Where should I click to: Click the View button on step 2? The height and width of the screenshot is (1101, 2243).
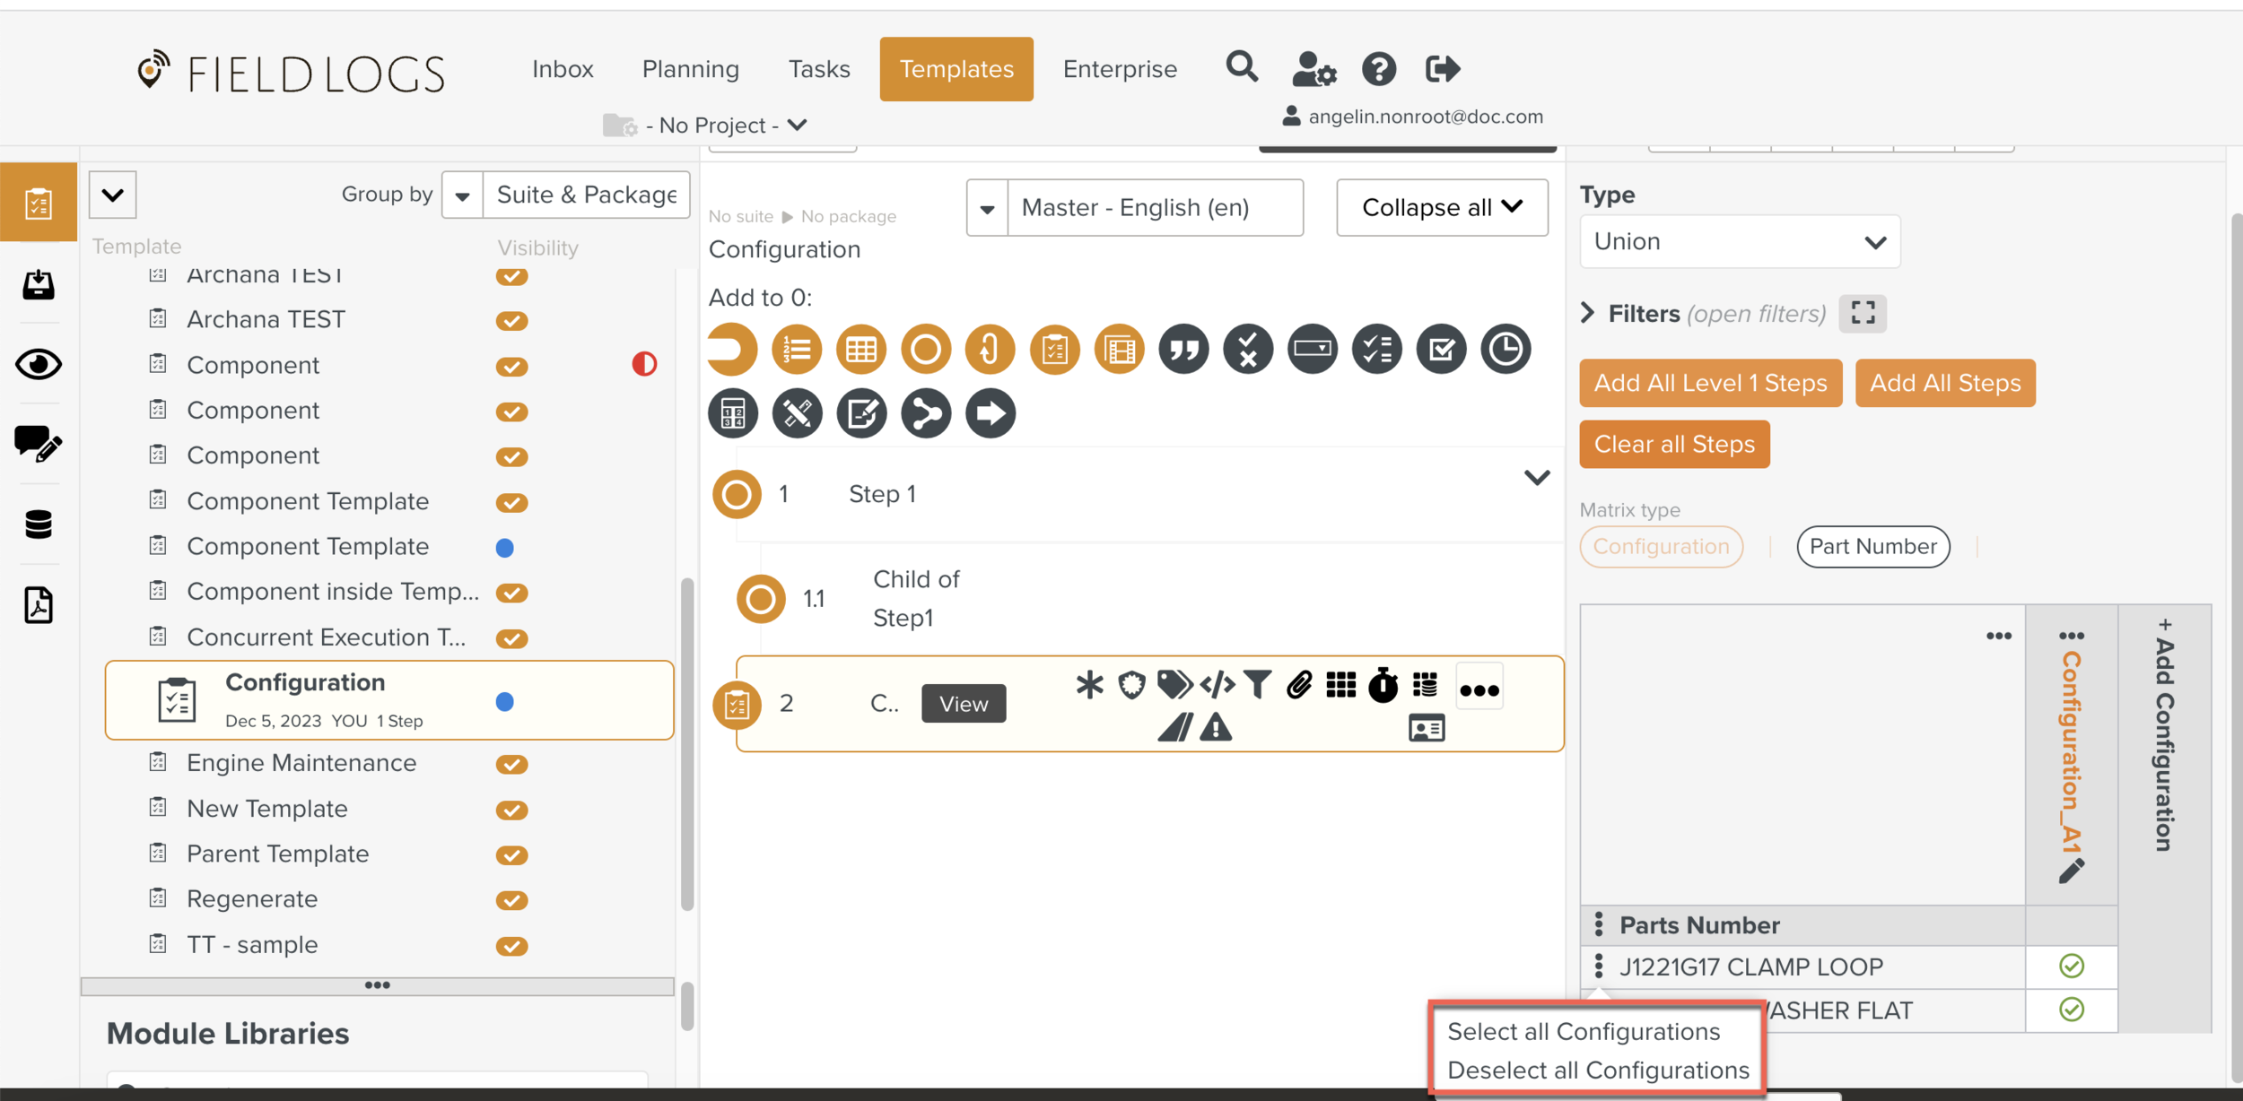pyautogui.click(x=963, y=704)
